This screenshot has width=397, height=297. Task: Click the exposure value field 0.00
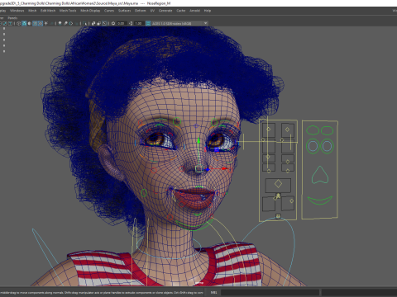click(122, 23)
